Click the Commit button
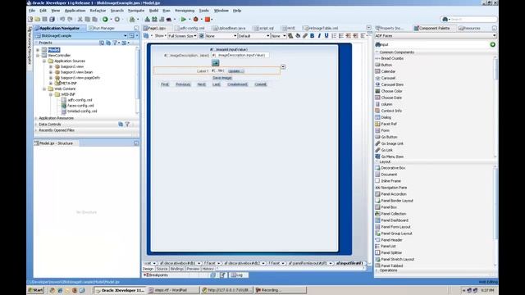 click(261, 84)
